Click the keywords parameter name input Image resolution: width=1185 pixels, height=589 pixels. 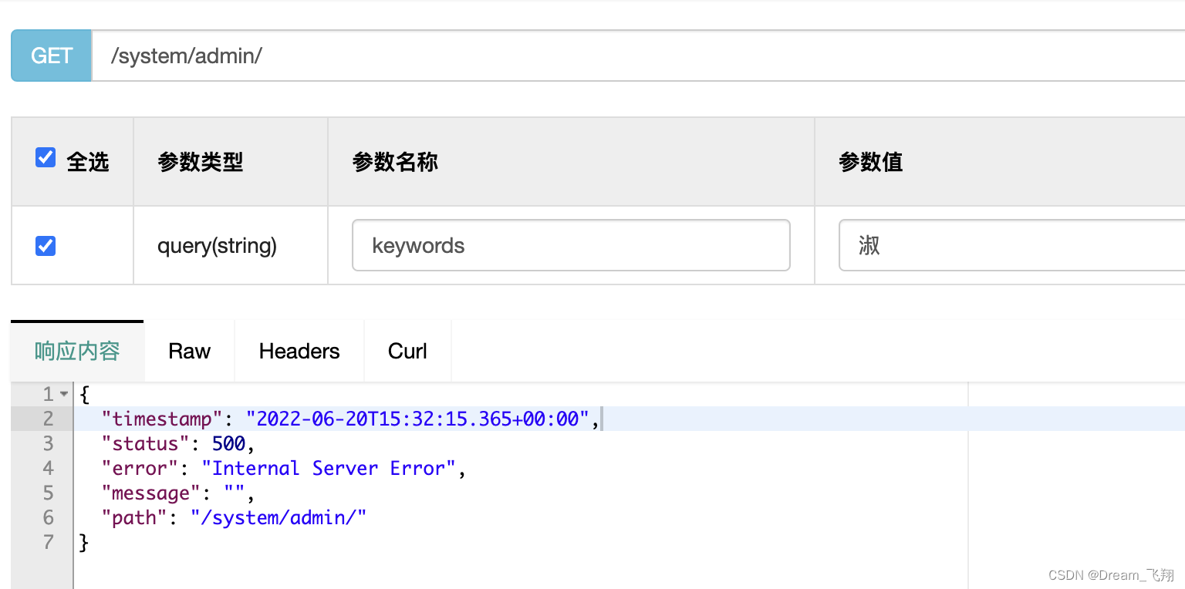571,245
